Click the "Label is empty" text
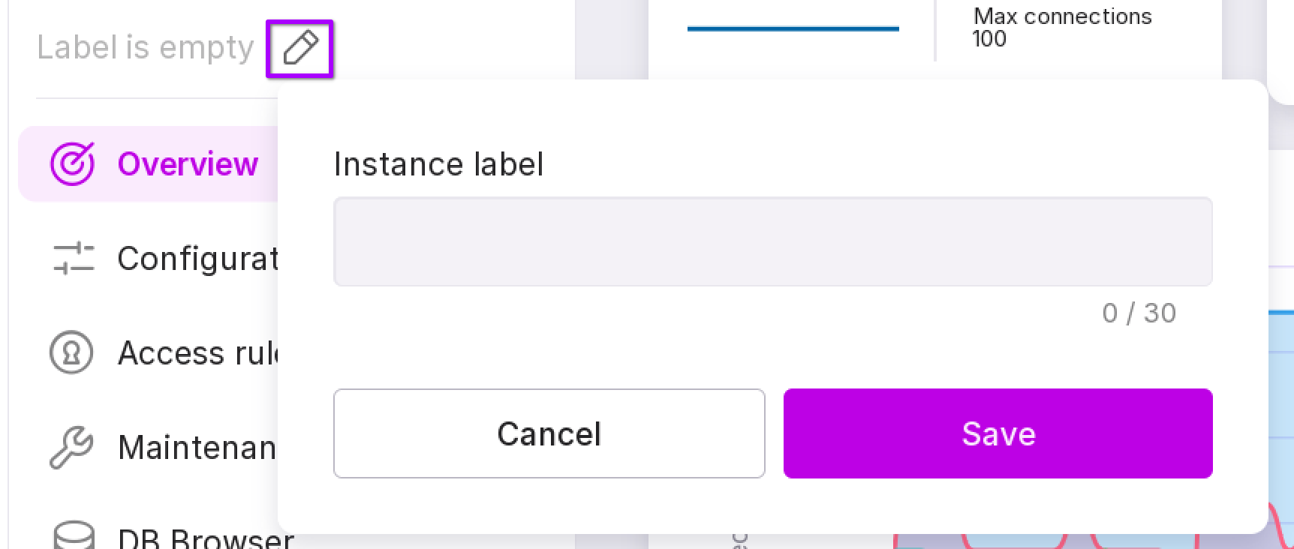 pos(146,48)
